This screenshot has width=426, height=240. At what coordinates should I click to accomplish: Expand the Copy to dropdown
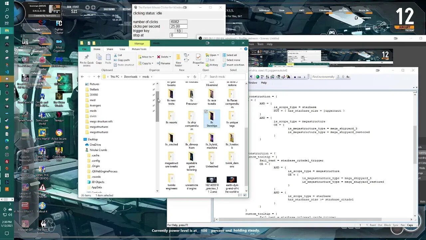pyautogui.click(x=152, y=63)
